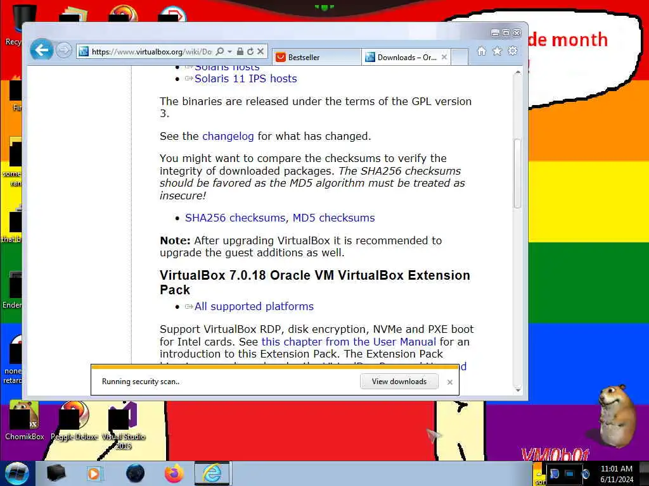Click the Internet Explorer taskbar button
This screenshot has height=486, width=649.
click(212, 473)
